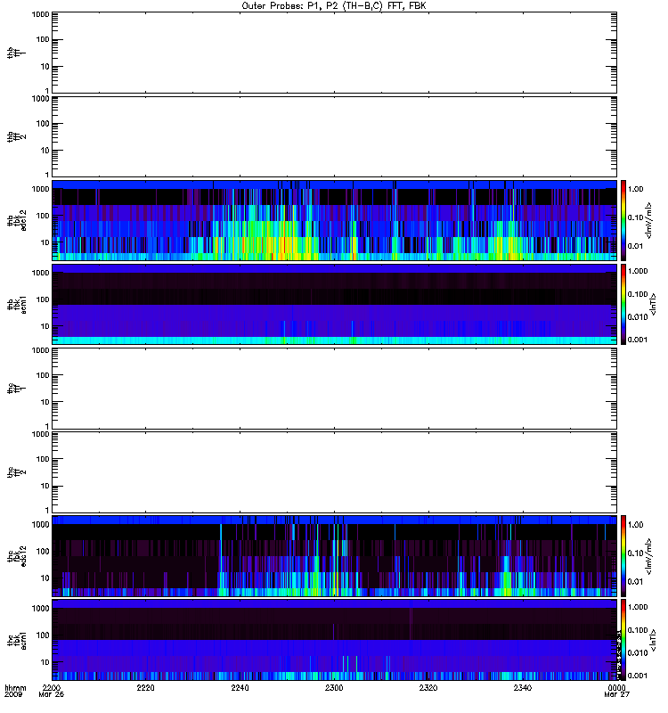Click the thc fbk scm1 spectrogram panel
This screenshot has width=668, height=713.
click(335, 640)
